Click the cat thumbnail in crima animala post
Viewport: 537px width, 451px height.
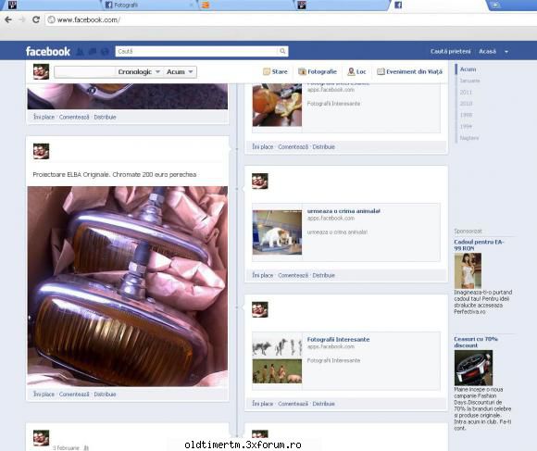pos(277,232)
